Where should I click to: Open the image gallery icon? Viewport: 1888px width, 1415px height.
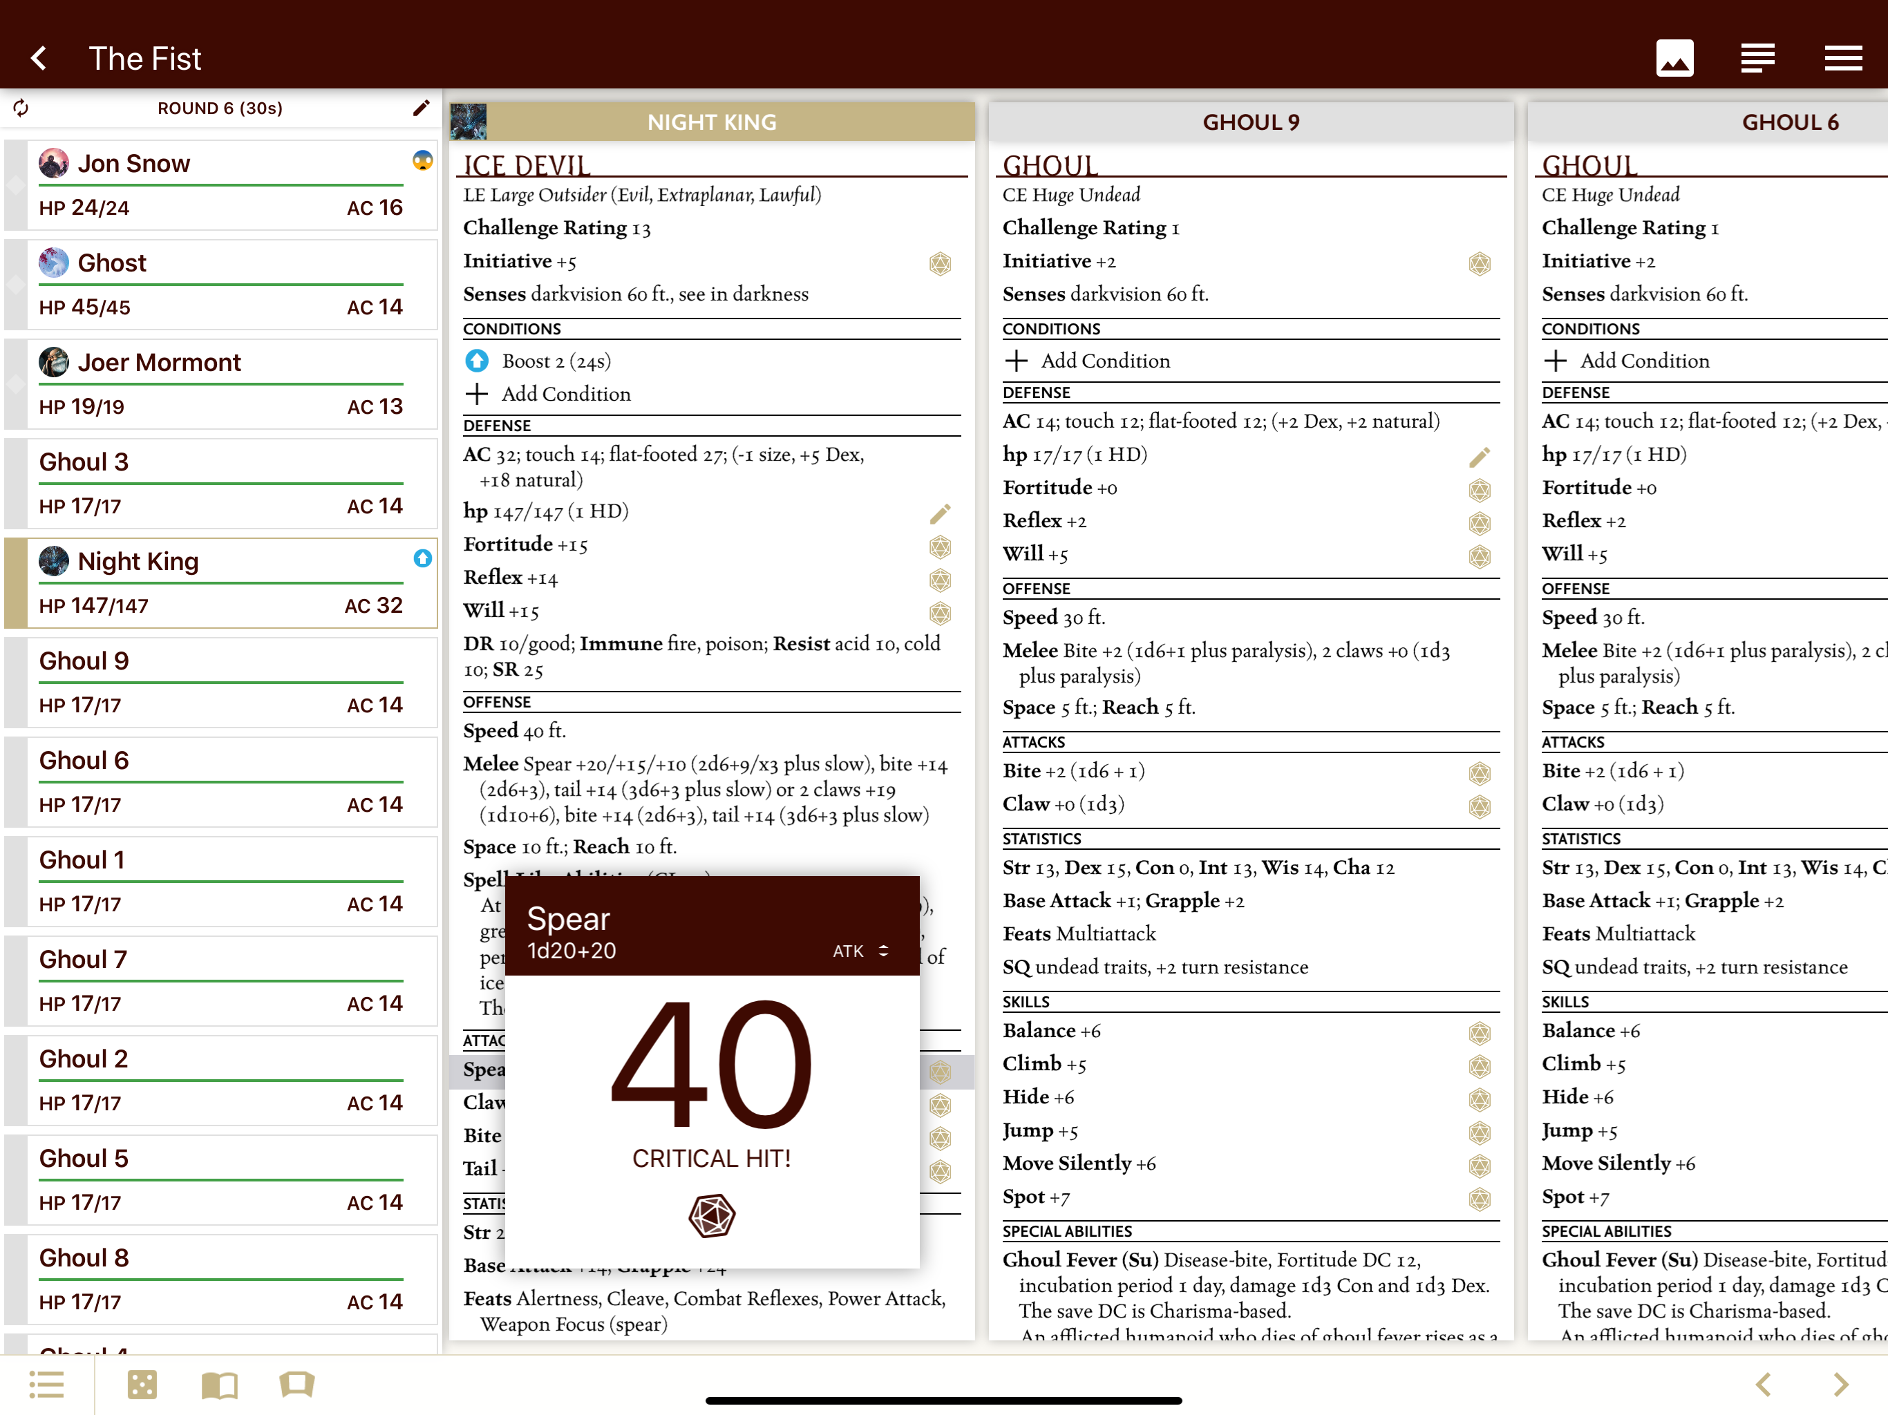pyautogui.click(x=1674, y=58)
